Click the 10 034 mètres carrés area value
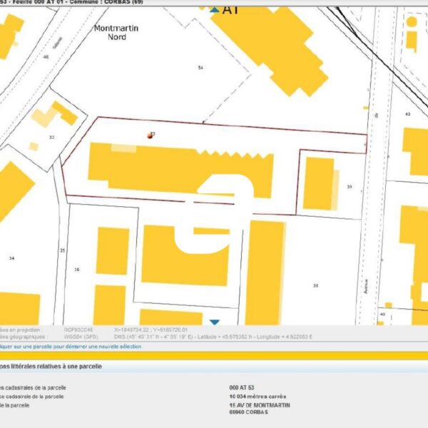 pyautogui.click(x=257, y=395)
